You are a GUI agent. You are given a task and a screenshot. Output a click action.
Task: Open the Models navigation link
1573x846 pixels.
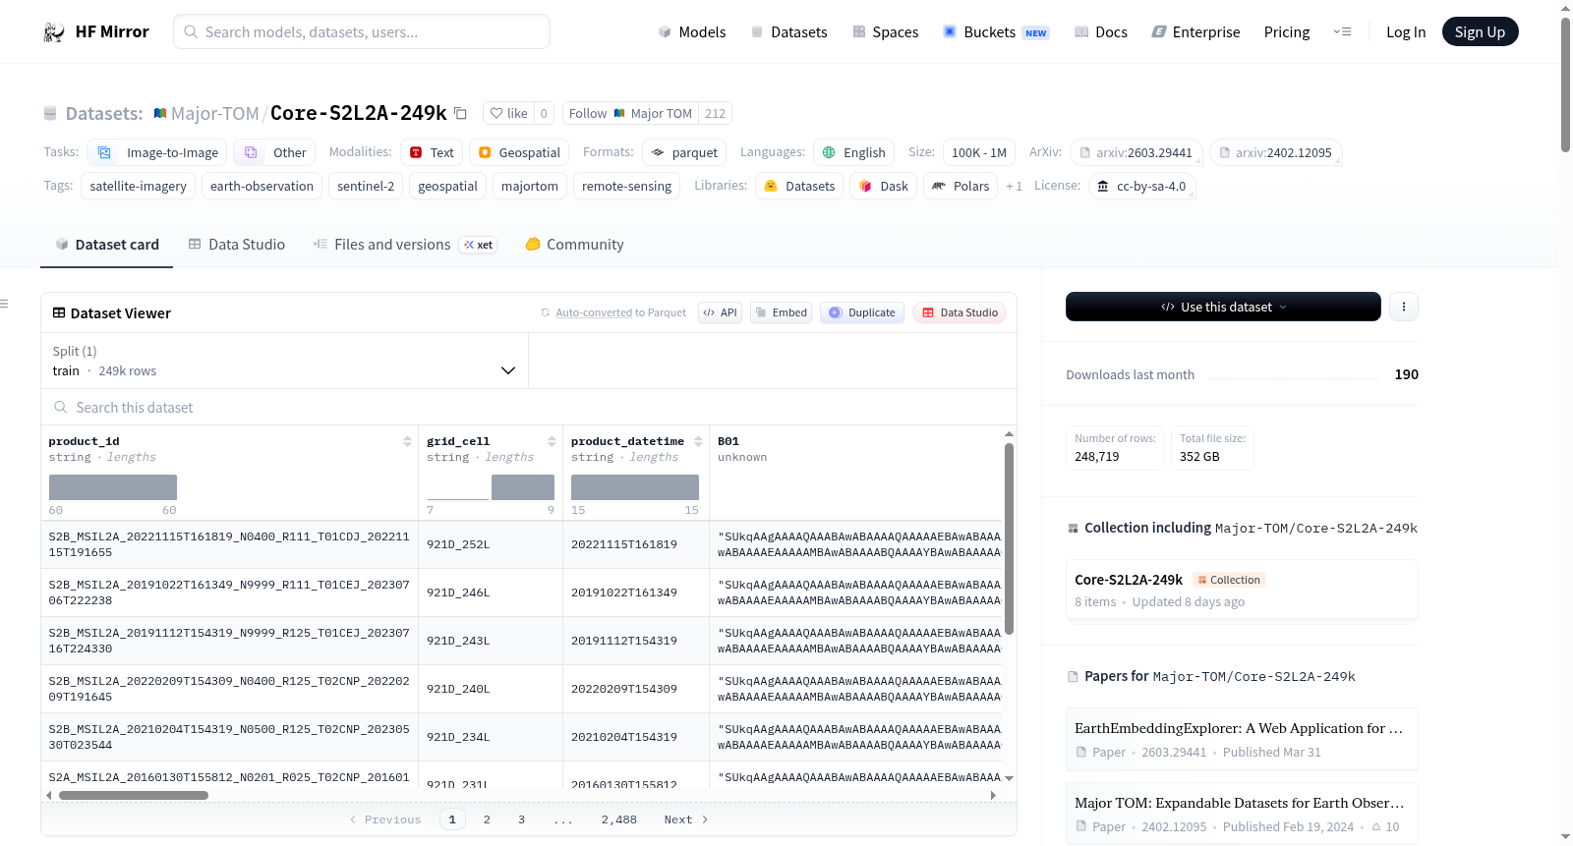click(692, 32)
